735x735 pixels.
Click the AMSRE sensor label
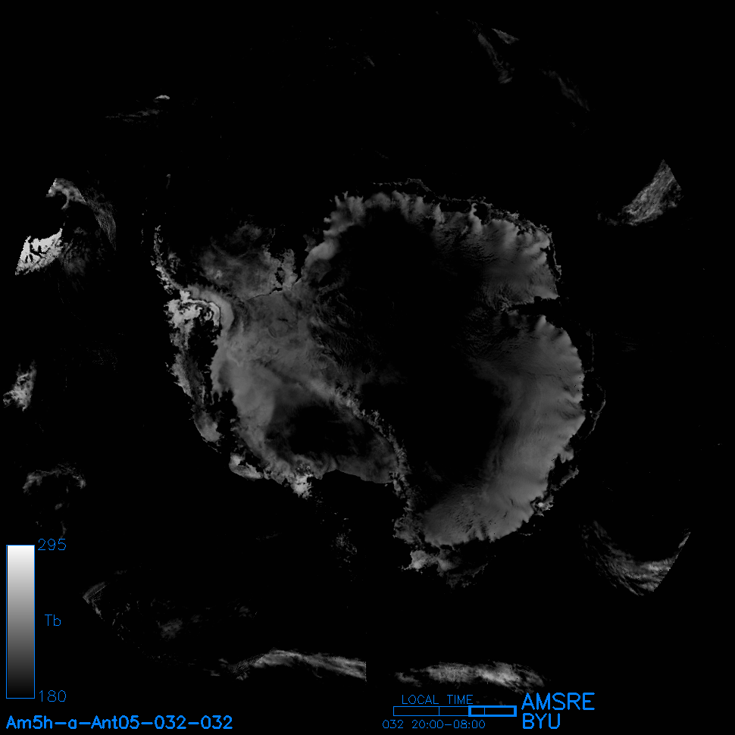(x=558, y=702)
